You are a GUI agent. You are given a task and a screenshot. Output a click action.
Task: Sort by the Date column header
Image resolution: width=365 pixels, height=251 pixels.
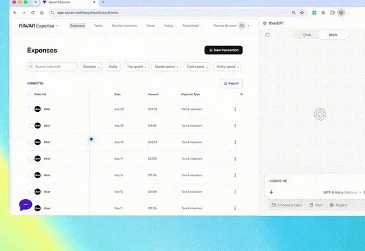pyautogui.click(x=118, y=94)
